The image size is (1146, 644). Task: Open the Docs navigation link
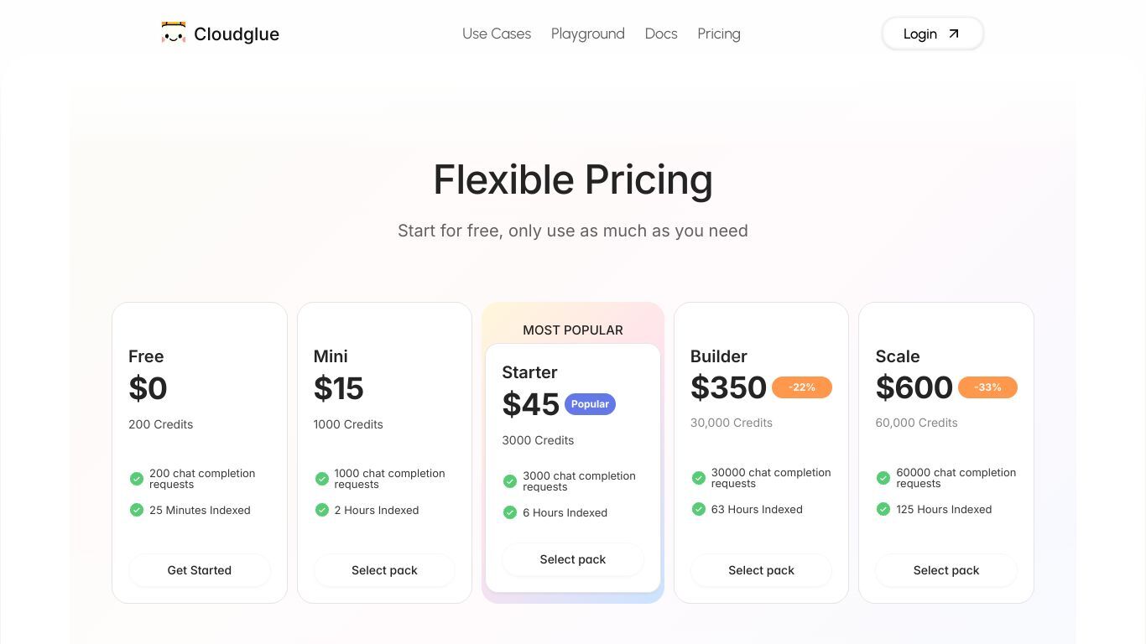(x=661, y=34)
